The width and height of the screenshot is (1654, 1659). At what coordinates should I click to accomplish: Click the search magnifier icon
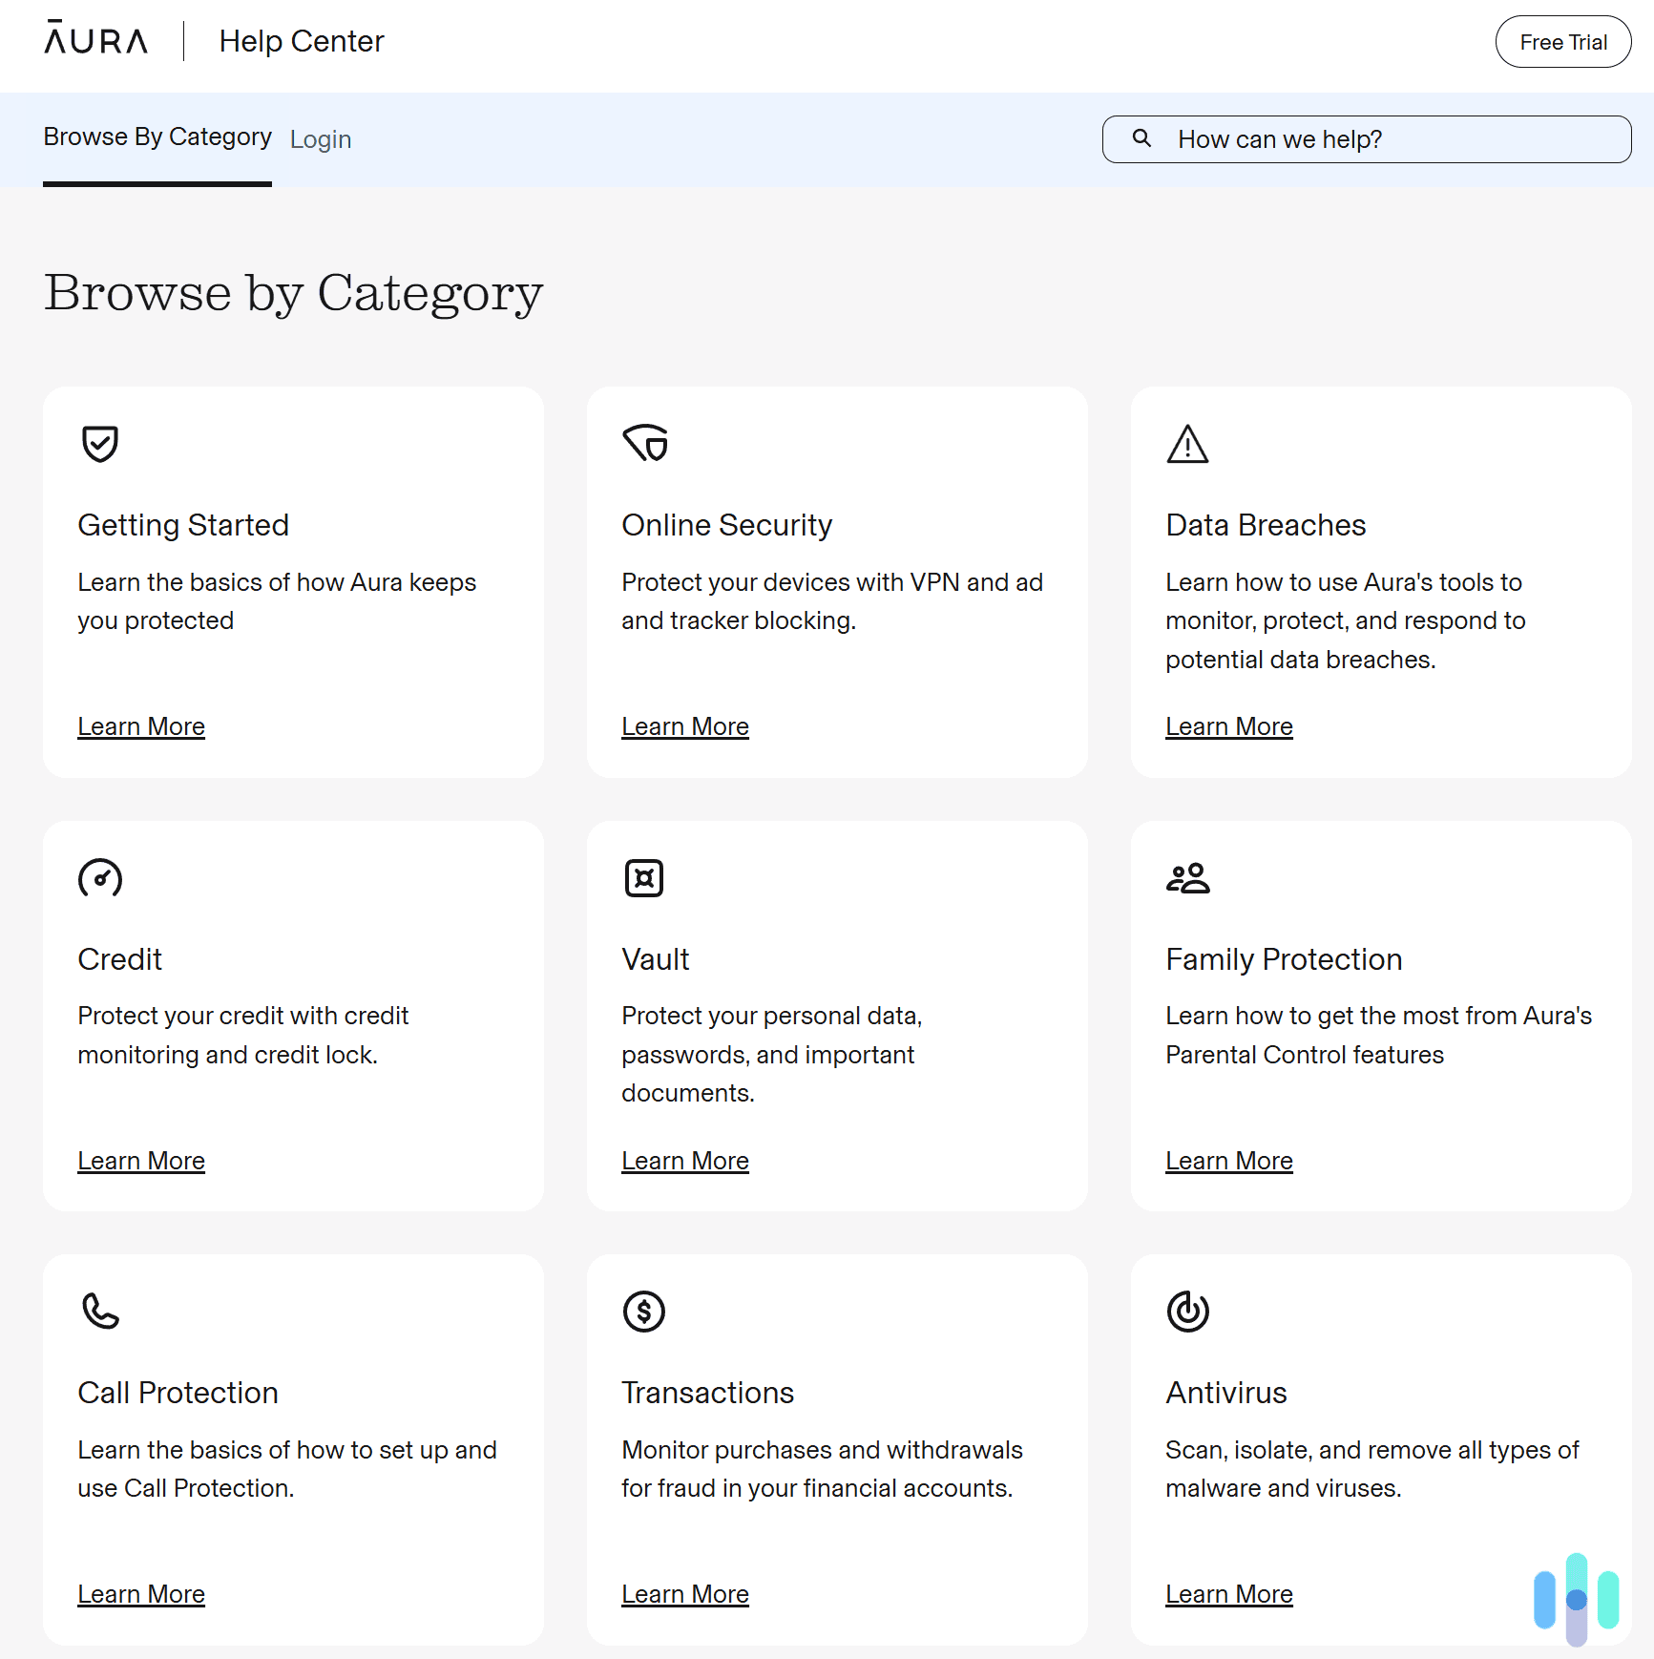tap(1141, 139)
